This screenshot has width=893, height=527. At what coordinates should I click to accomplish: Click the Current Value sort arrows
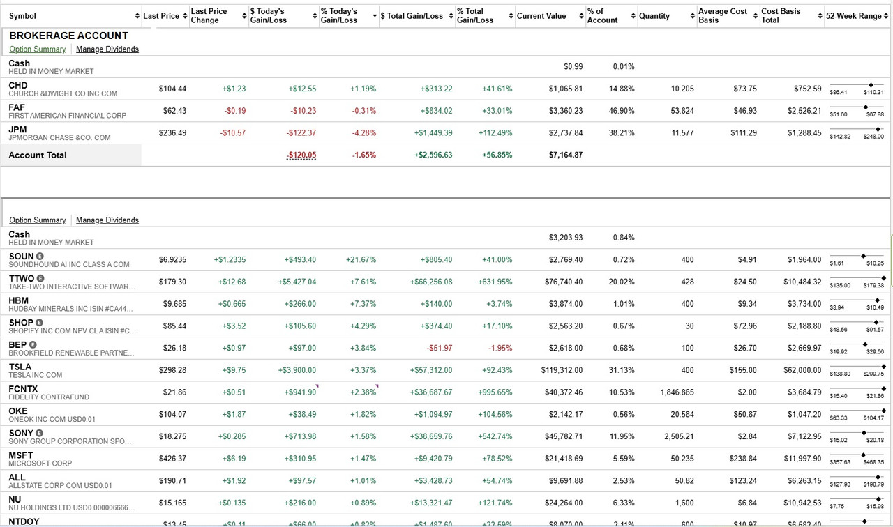582,16
